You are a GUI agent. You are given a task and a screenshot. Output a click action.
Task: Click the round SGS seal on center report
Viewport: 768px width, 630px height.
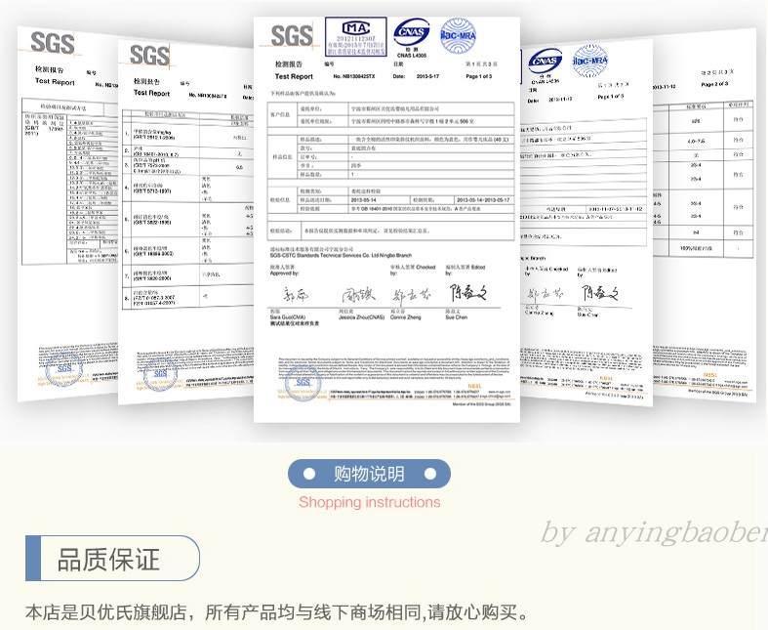[x=303, y=383]
